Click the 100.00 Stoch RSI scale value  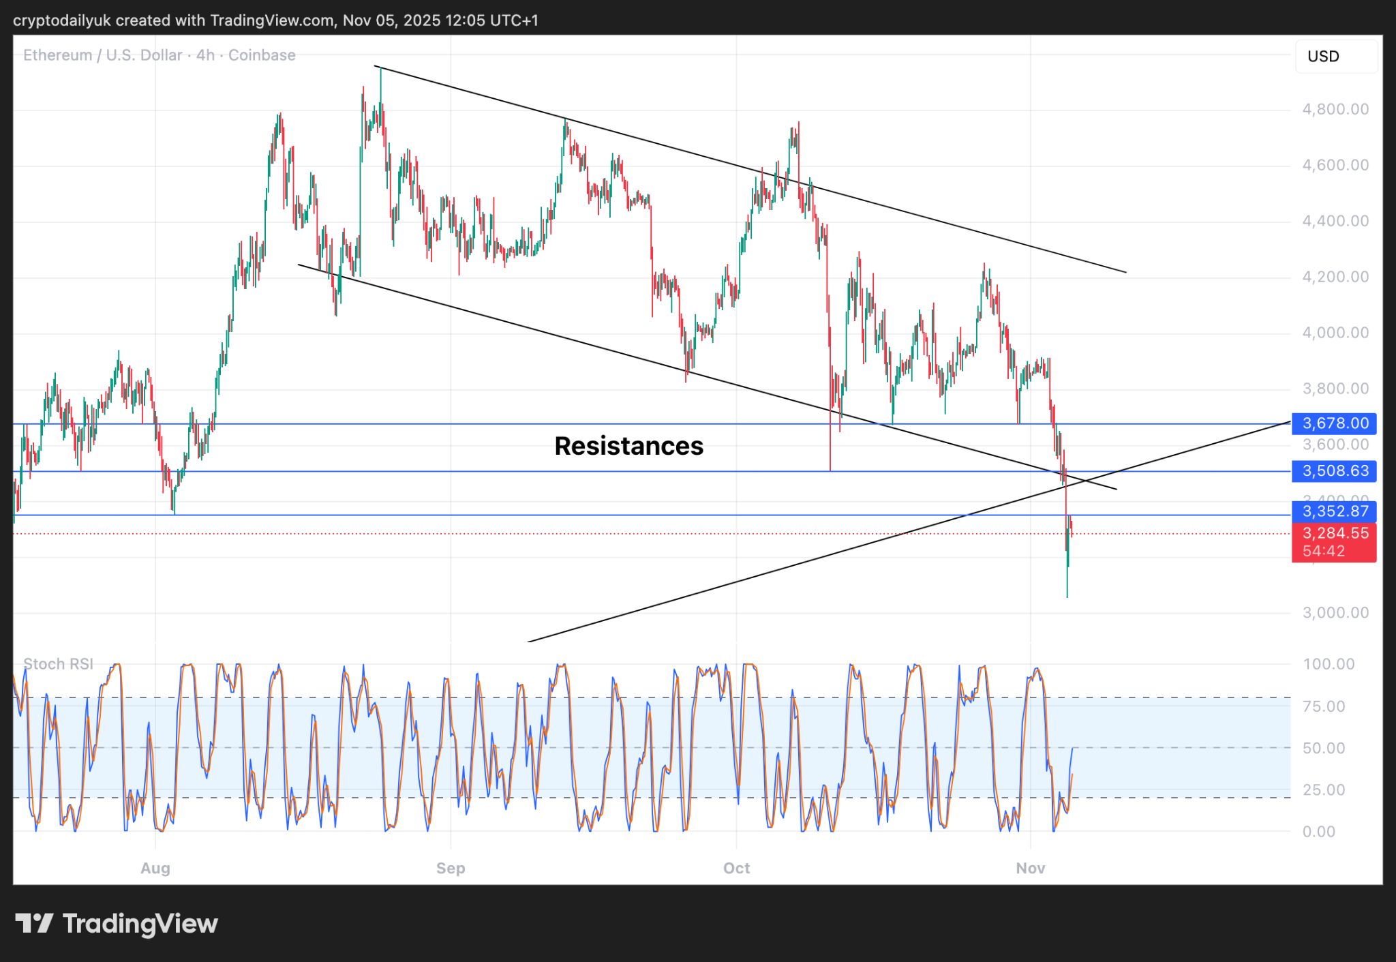1328,664
